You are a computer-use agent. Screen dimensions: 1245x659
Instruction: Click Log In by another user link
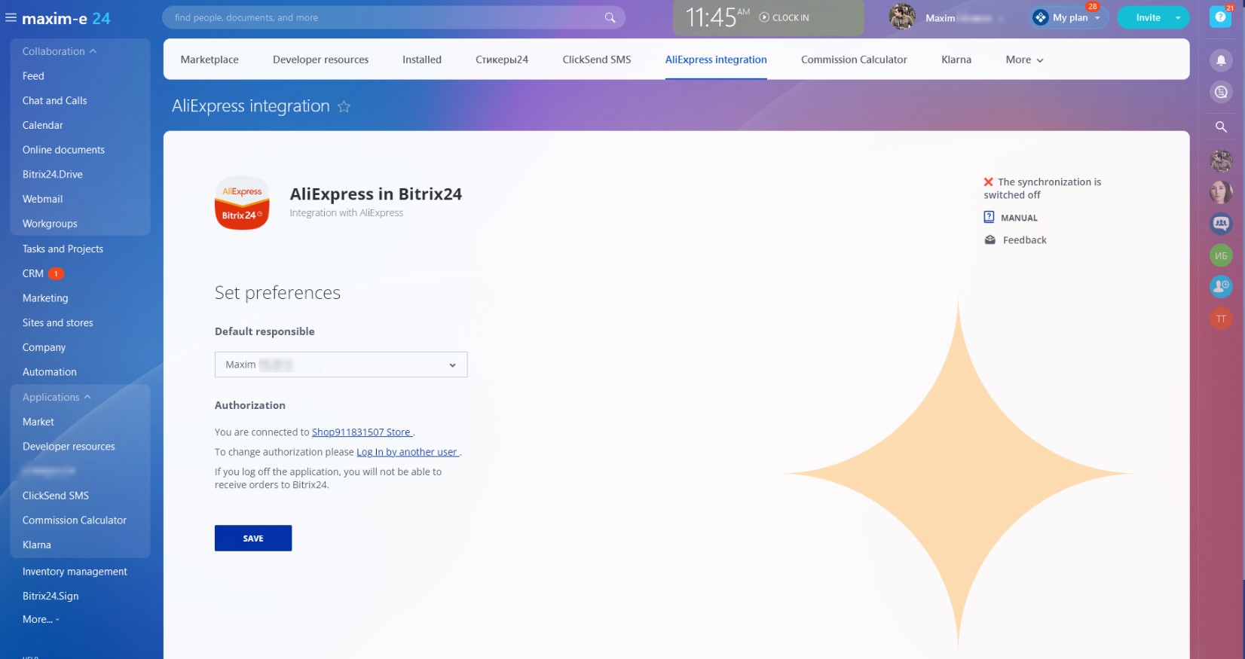(407, 452)
